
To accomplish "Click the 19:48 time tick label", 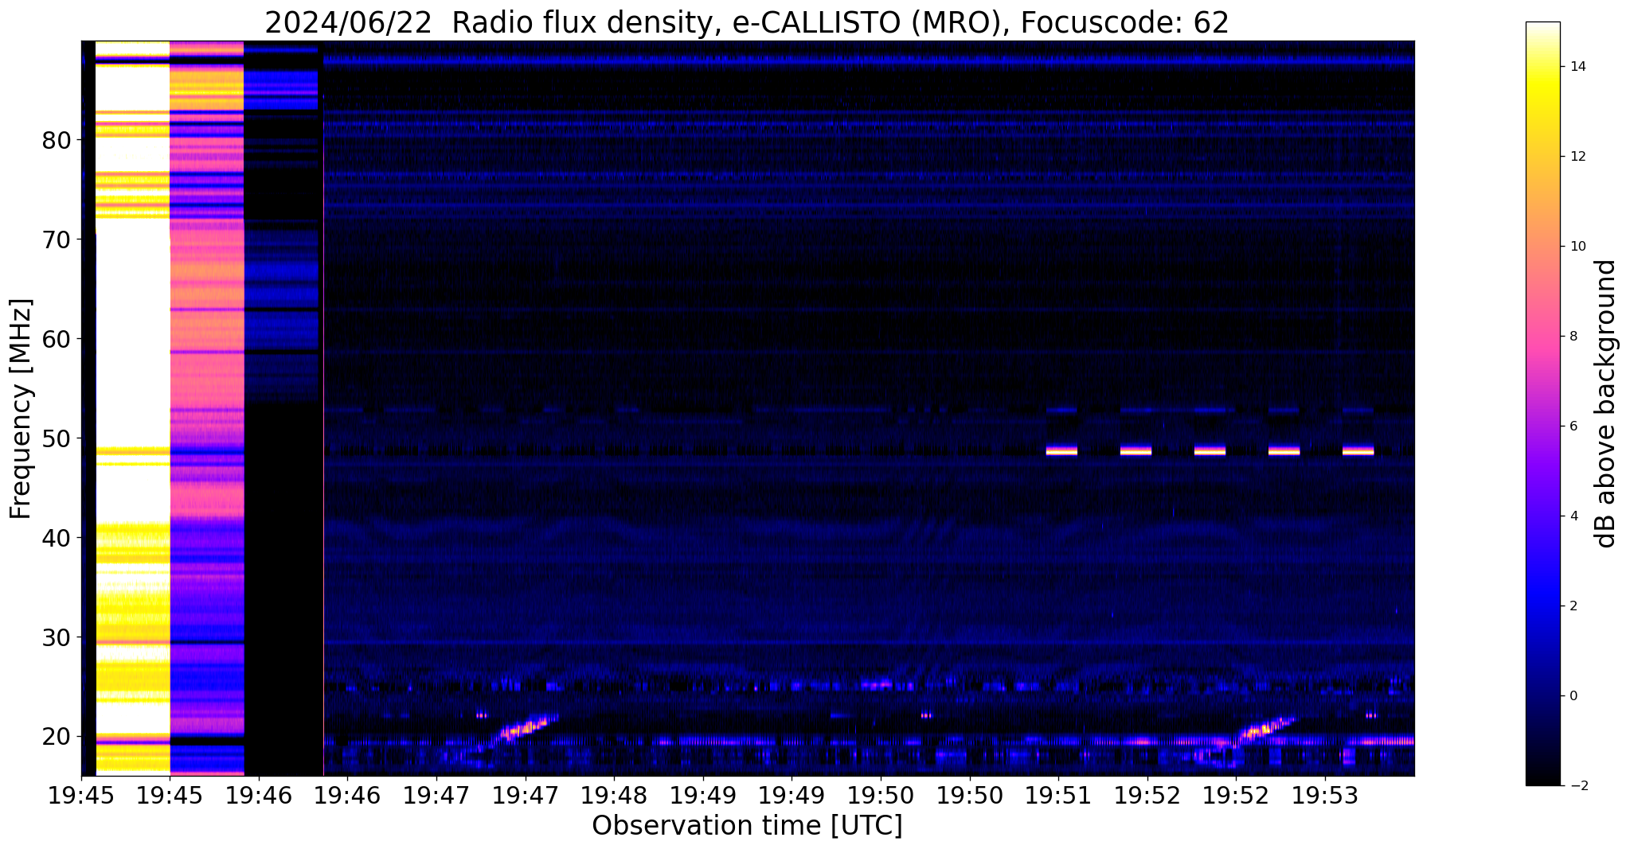I will (x=613, y=796).
